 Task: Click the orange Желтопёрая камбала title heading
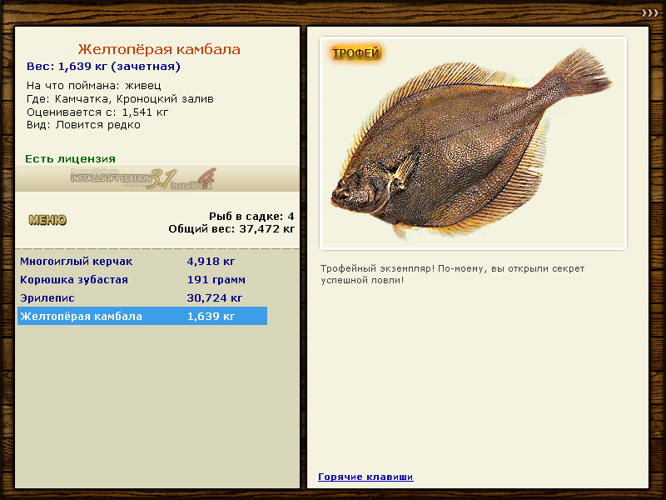coord(159,50)
